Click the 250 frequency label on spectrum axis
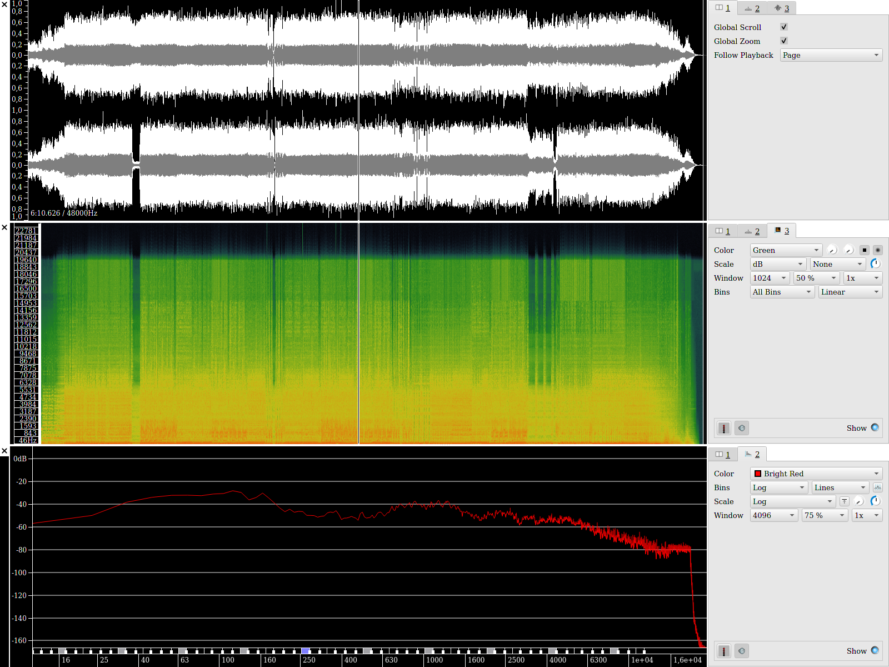Image resolution: width=889 pixels, height=667 pixels. pos(309,660)
